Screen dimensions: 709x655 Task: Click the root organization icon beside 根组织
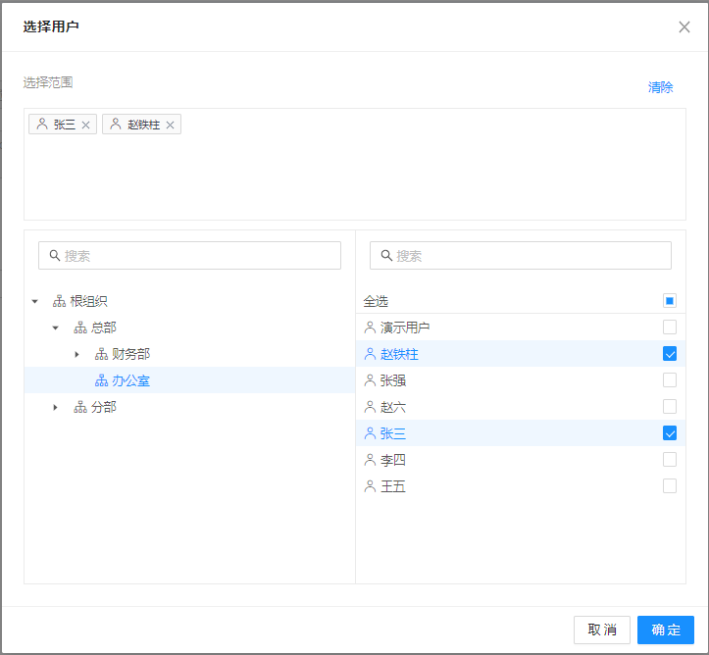(x=59, y=301)
